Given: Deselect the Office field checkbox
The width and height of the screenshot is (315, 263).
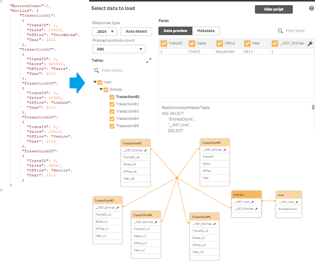Looking at the screenshot, I should tap(220, 43).
